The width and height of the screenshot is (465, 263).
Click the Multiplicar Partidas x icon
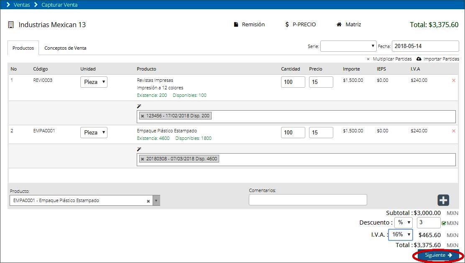pyautogui.click(x=368, y=59)
